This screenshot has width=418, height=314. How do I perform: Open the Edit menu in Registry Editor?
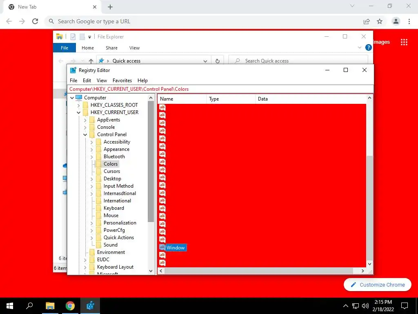click(87, 81)
